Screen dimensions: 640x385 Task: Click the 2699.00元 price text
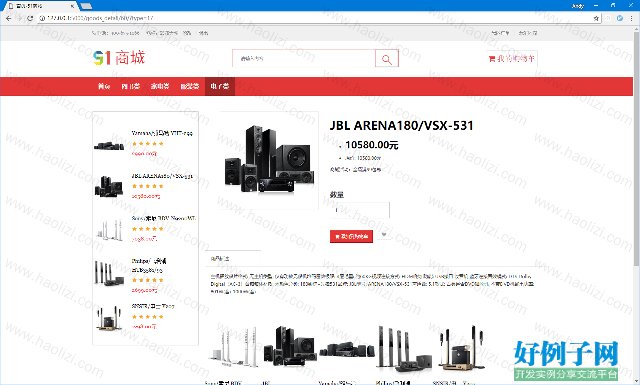tap(144, 290)
